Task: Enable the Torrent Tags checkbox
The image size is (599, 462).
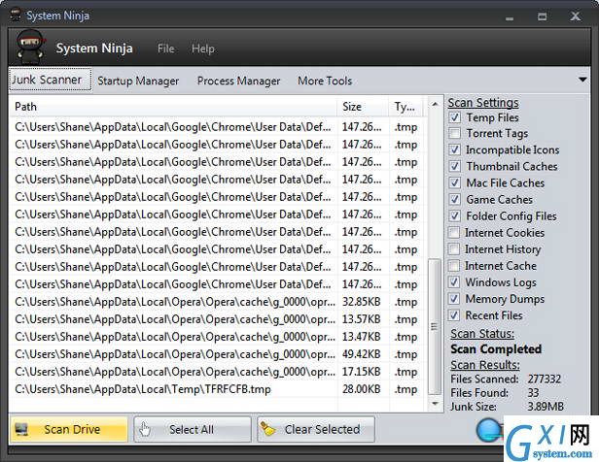Action: tap(454, 133)
